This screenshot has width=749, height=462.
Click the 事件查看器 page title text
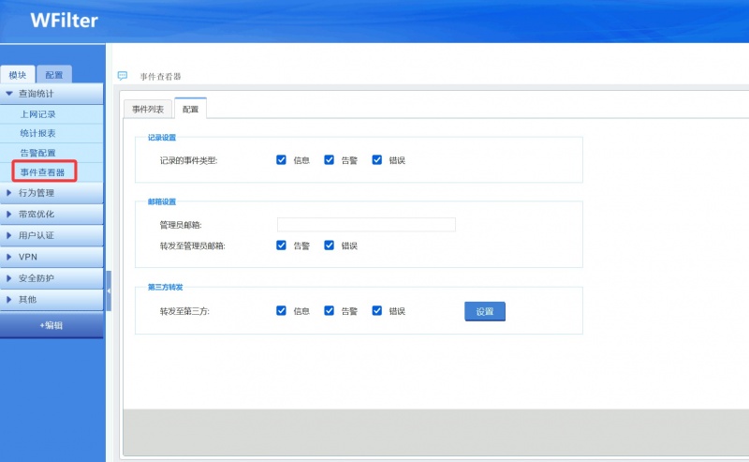pyautogui.click(x=160, y=77)
